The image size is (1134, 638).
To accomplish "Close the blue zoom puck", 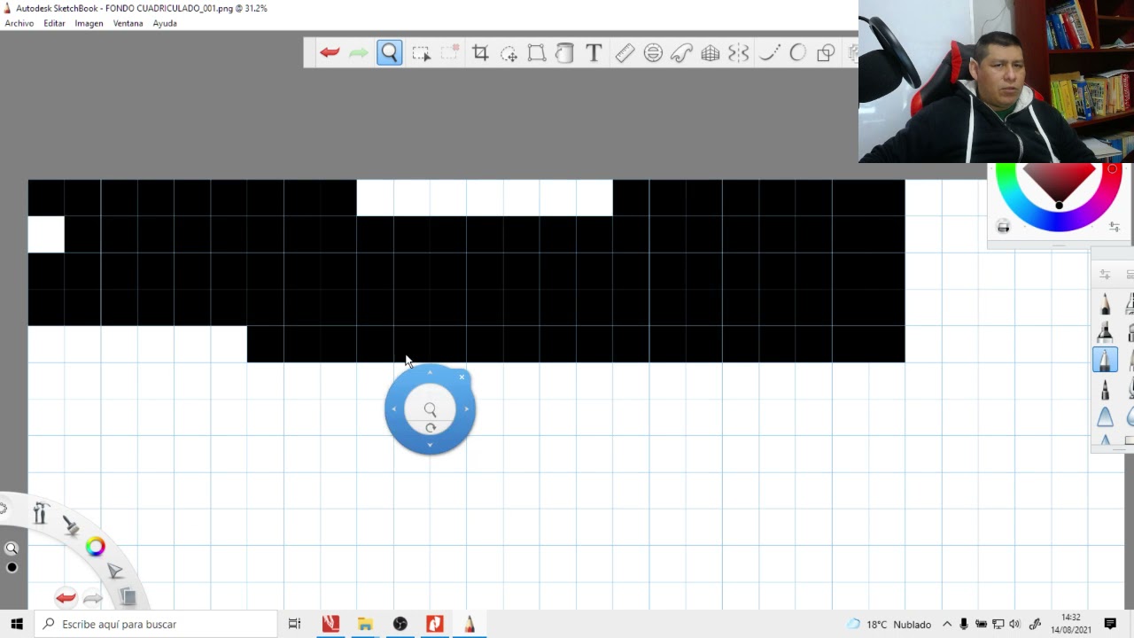I will coord(462,377).
